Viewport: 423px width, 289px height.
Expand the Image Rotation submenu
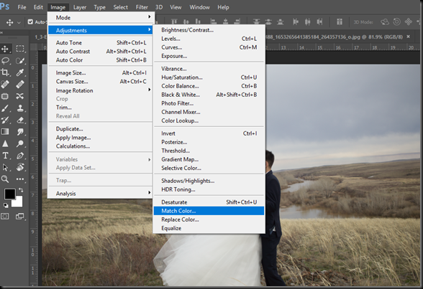click(100, 90)
